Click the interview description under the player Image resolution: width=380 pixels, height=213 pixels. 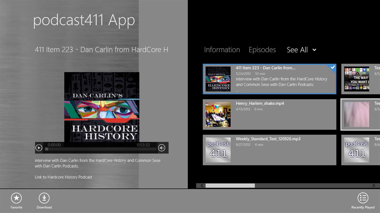[98, 163]
